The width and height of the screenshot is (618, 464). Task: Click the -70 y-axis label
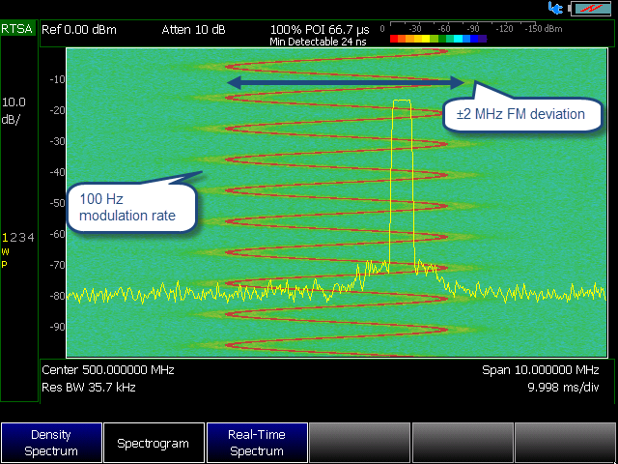[57, 265]
